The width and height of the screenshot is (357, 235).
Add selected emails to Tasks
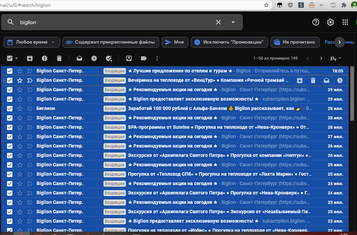pyautogui.click(x=109, y=58)
